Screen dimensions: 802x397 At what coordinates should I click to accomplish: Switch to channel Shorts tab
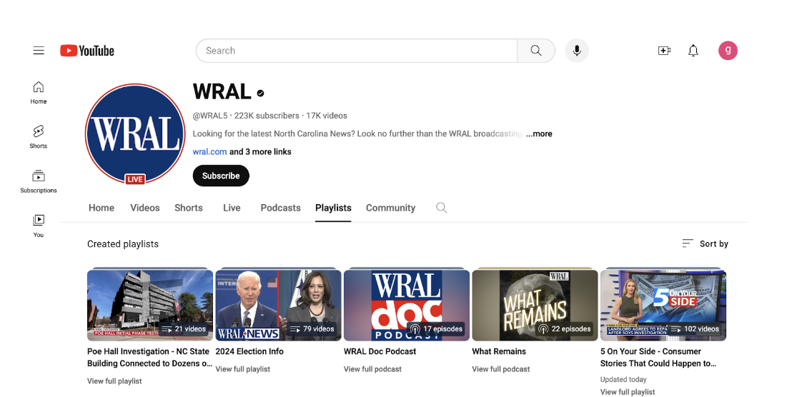pos(189,208)
